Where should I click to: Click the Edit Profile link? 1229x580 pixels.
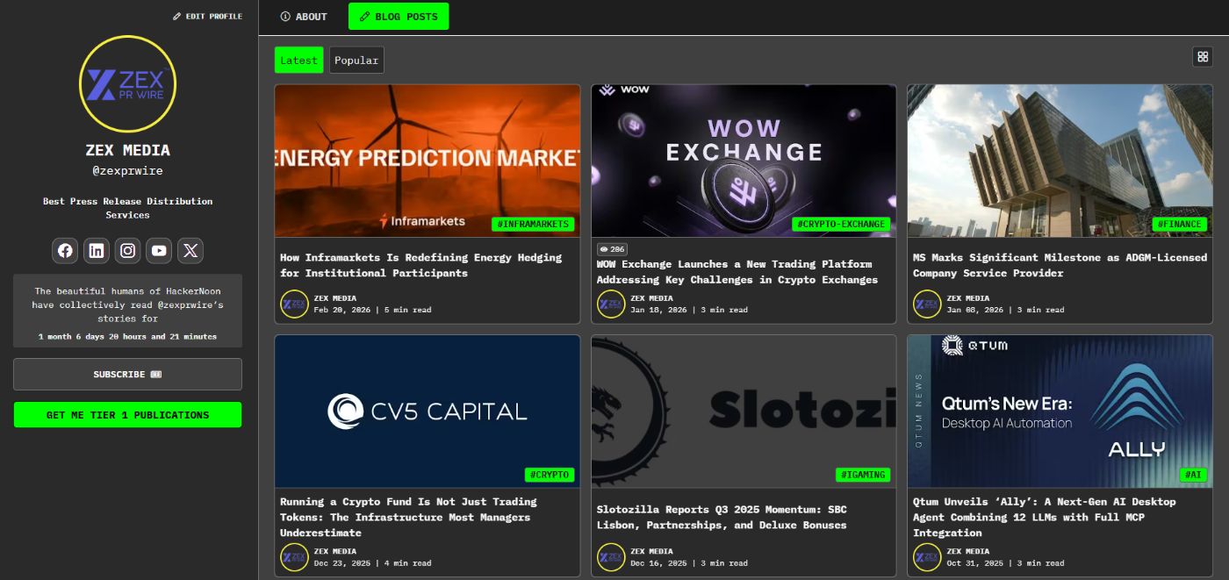pyautogui.click(x=207, y=17)
